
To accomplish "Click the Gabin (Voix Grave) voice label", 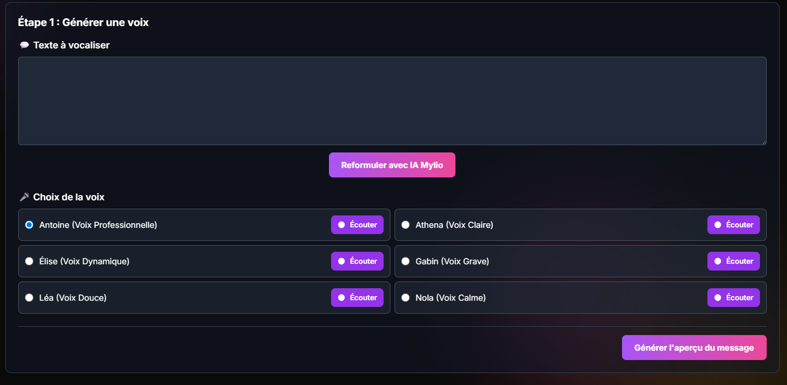I will click(x=452, y=261).
